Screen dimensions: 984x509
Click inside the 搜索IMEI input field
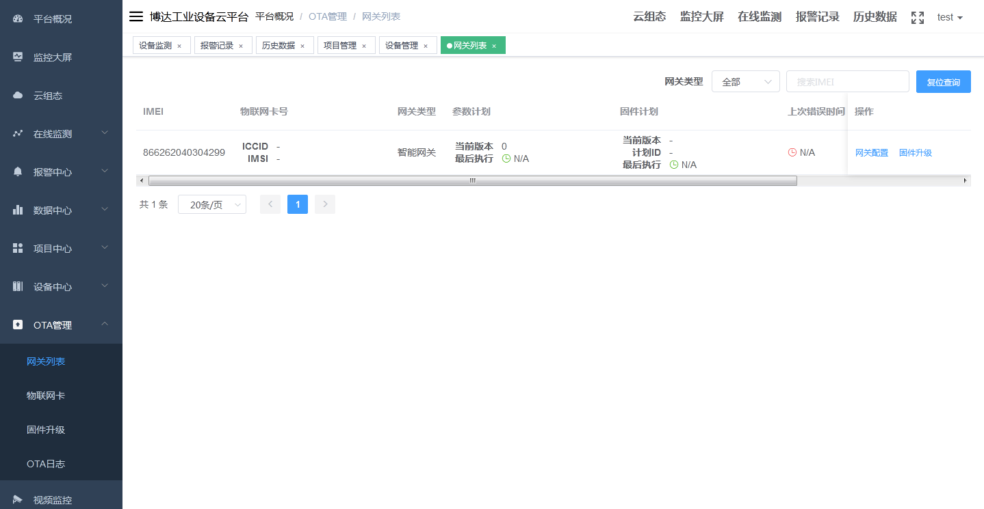pos(847,81)
